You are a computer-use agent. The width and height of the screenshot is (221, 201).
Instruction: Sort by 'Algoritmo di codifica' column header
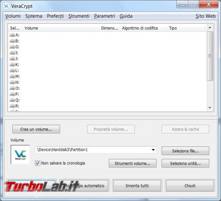pyautogui.click(x=143, y=28)
